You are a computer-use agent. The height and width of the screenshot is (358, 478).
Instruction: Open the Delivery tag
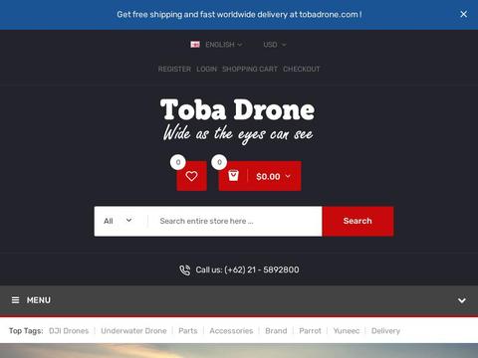pos(385,331)
